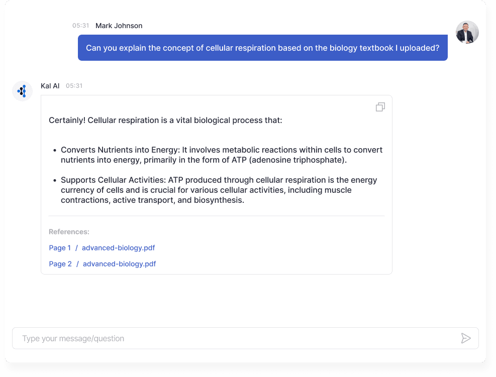The width and height of the screenshot is (496, 377).
Task: Click the "References:" heading
Action: [x=69, y=231]
